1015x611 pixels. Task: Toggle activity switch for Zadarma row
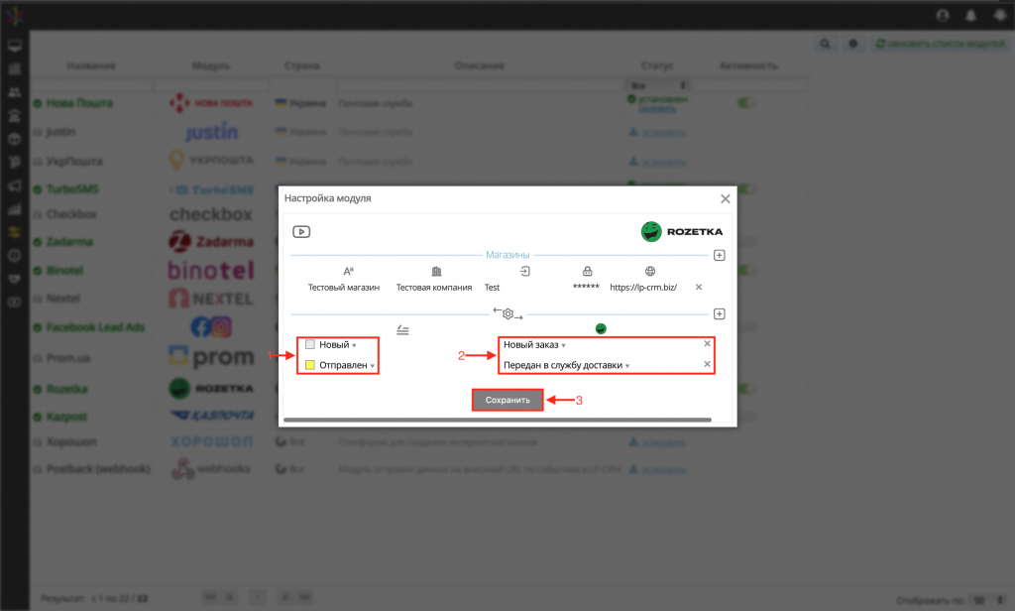pyautogui.click(x=746, y=242)
